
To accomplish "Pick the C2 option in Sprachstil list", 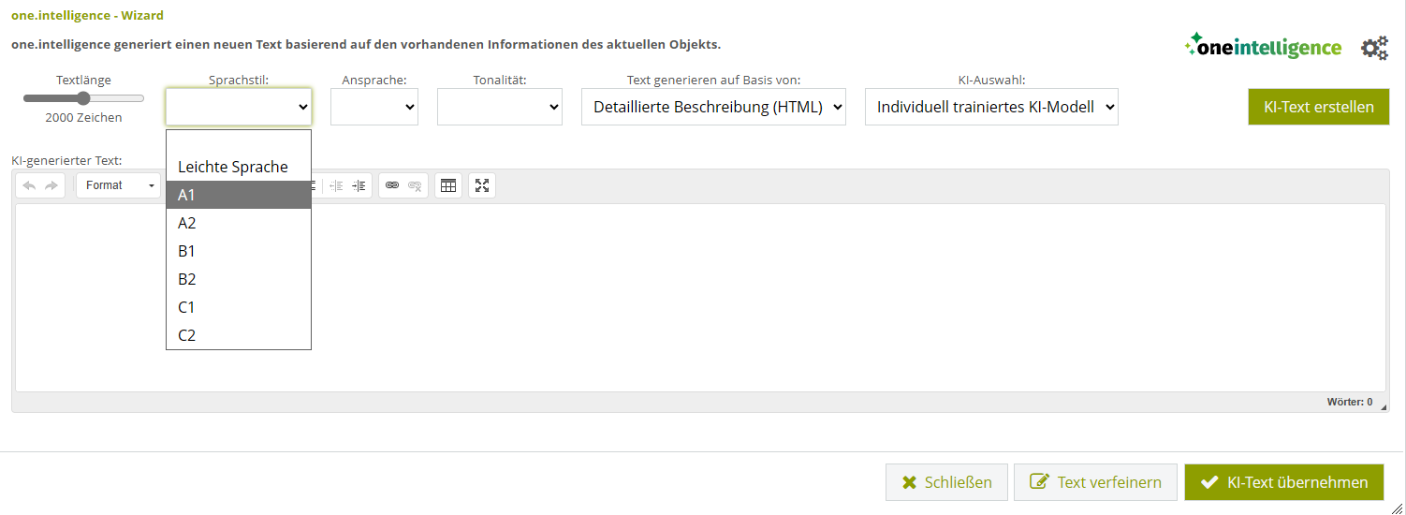I will [187, 335].
